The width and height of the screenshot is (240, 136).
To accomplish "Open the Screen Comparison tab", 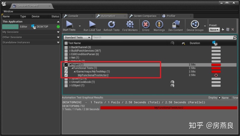I will (x=144, y=16).
